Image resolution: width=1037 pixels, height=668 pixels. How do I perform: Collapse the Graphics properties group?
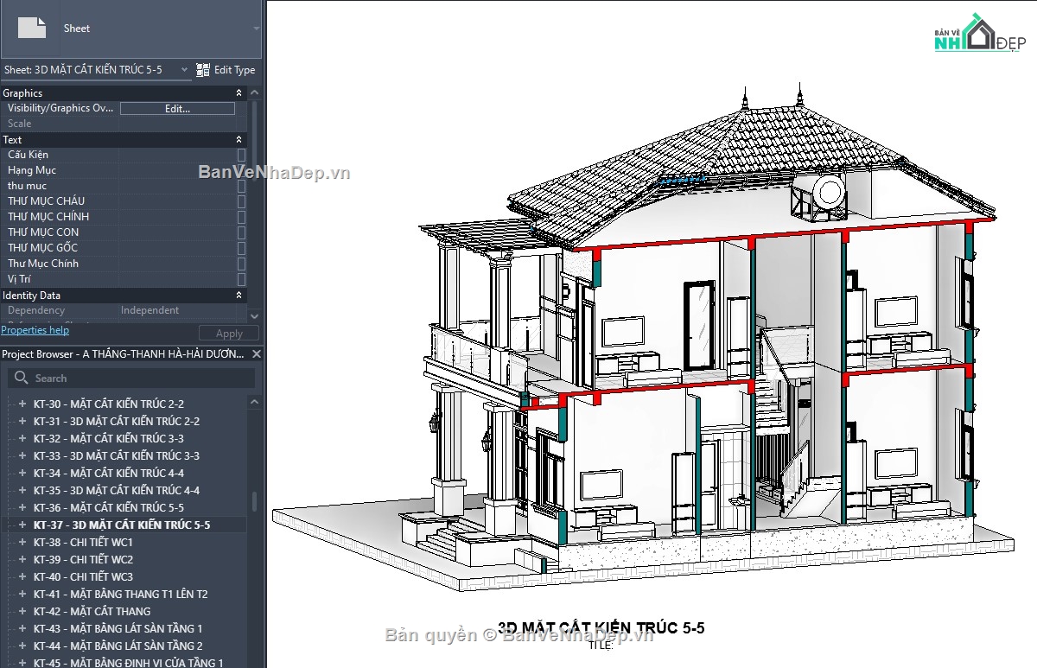coord(239,92)
